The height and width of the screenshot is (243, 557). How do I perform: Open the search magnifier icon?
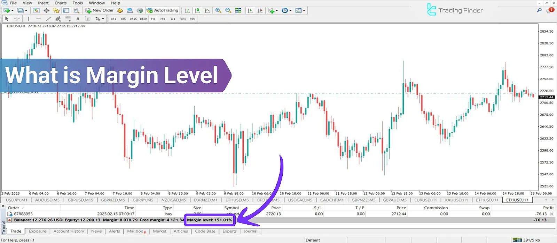[539, 10]
